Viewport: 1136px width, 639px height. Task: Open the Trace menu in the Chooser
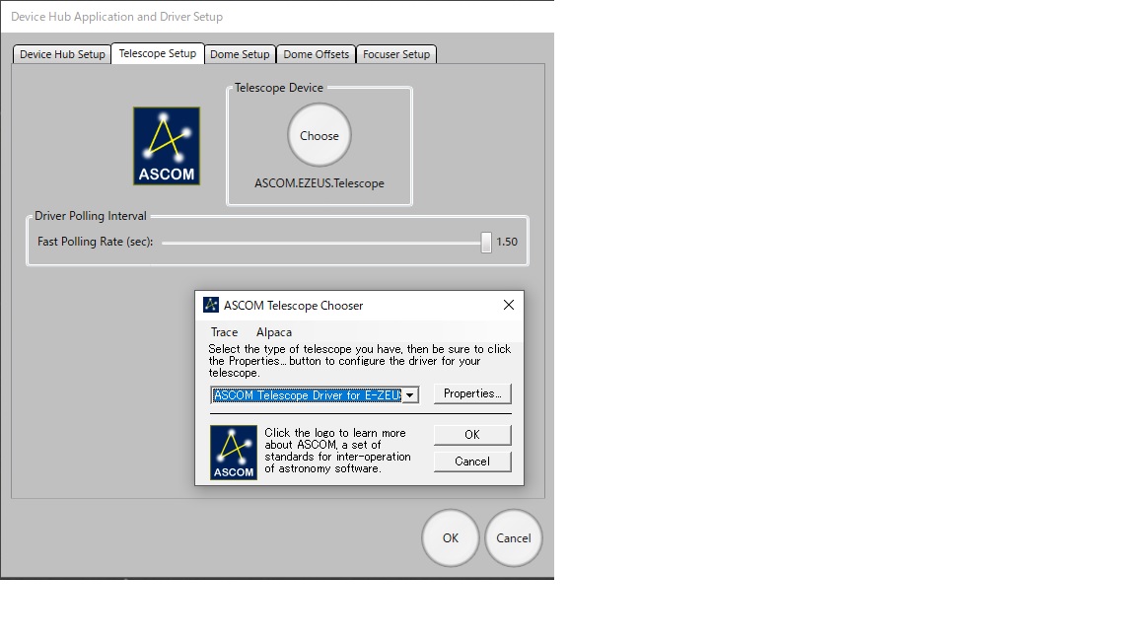(224, 331)
